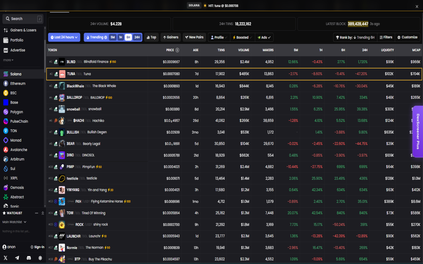
Task: Sort by the MAKERS column header
Action: 268,50
